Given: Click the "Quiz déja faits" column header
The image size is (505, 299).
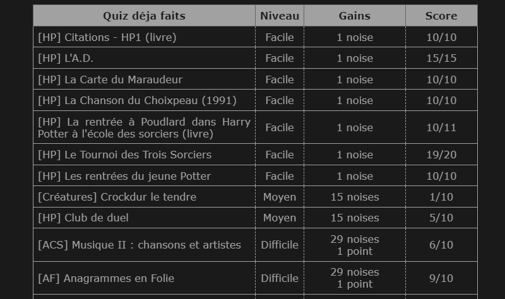Looking at the screenshot, I should click(x=144, y=16).
